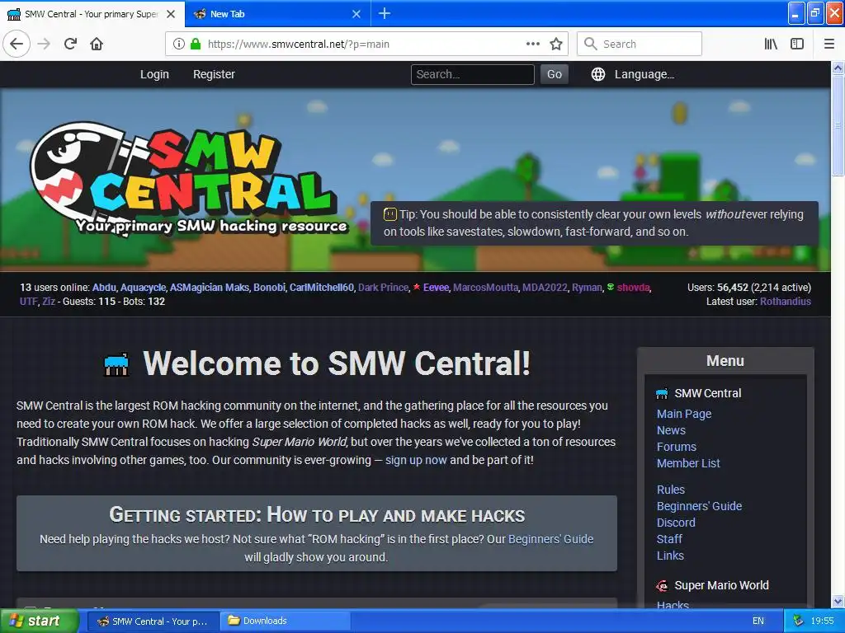View user MarcosMoutta's profile
This screenshot has width=845, height=633.
pyautogui.click(x=485, y=288)
